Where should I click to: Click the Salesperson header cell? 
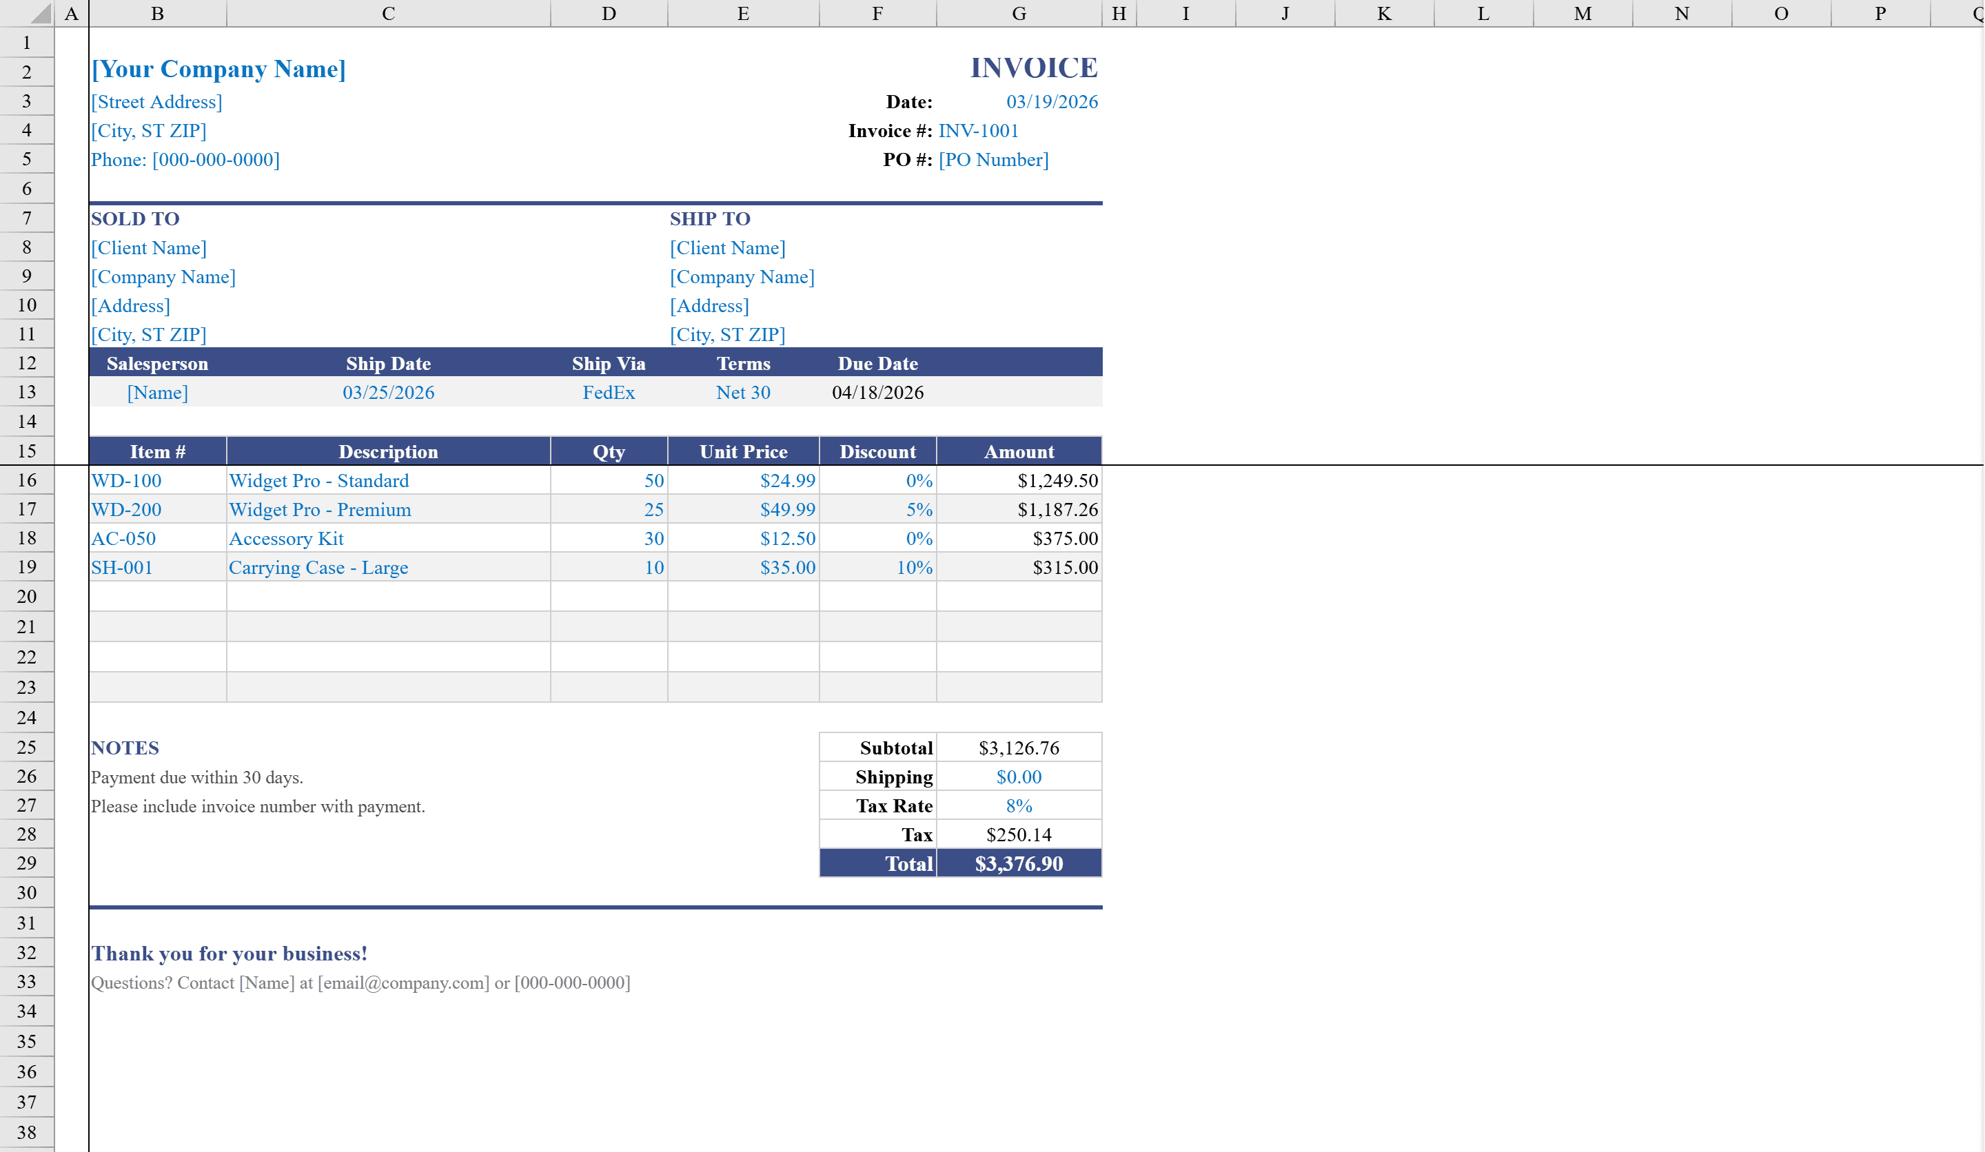(x=158, y=363)
